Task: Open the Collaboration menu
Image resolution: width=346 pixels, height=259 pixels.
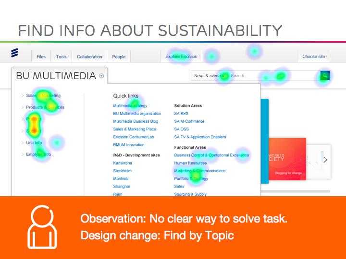Action: pyautogui.click(x=89, y=57)
